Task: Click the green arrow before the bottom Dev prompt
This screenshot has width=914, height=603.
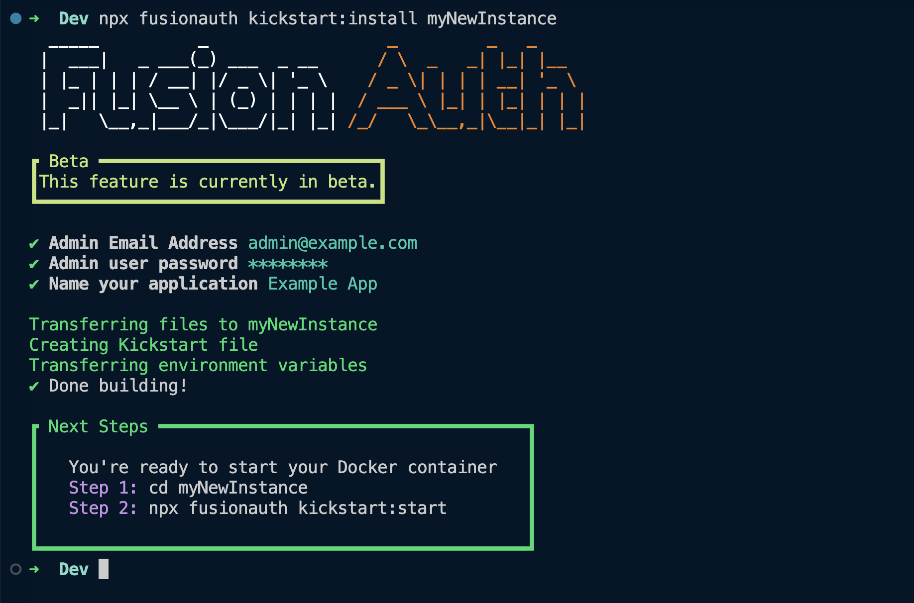Action: 34,569
